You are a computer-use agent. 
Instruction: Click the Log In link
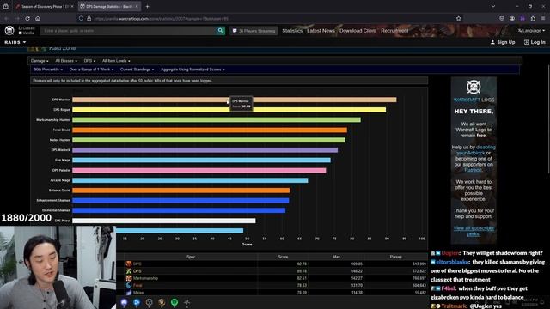[535, 42]
